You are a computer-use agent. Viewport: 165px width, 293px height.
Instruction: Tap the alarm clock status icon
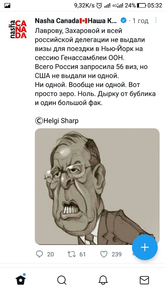99,6
